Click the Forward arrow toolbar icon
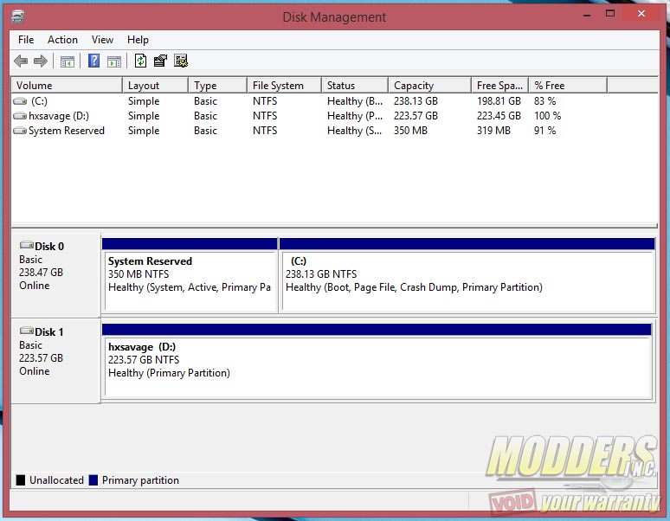The height and width of the screenshot is (521, 670). [41, 61]
